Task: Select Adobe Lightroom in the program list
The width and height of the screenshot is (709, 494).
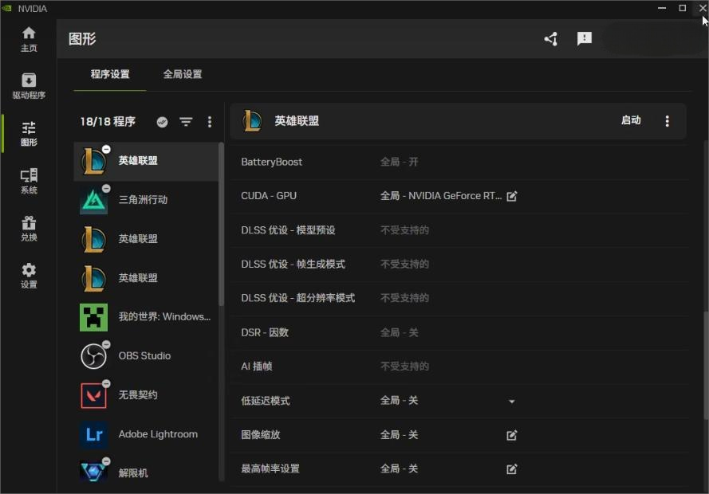Action: pyautogui.click(x=157, y=434)
